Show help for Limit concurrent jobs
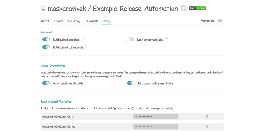This screenshot has width=265, height=131. pos(167,39)
